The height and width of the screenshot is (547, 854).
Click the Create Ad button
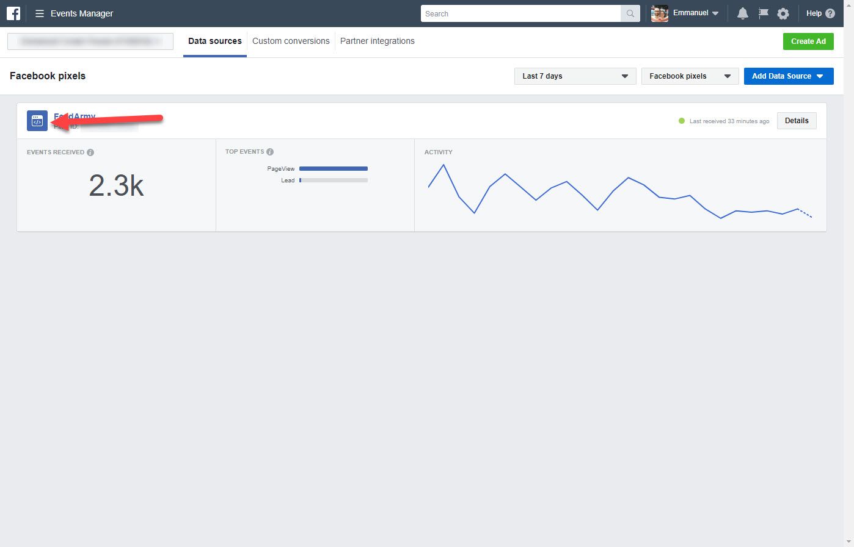(808, 41)
